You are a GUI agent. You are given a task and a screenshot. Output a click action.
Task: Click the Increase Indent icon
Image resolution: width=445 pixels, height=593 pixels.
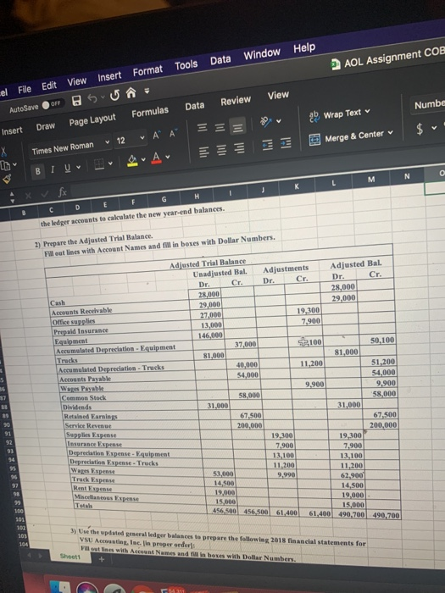click(286, 143)
